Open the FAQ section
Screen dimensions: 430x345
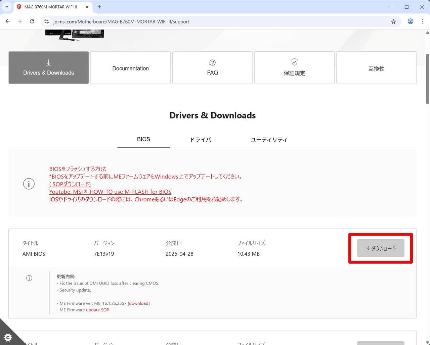pos(212,67)
